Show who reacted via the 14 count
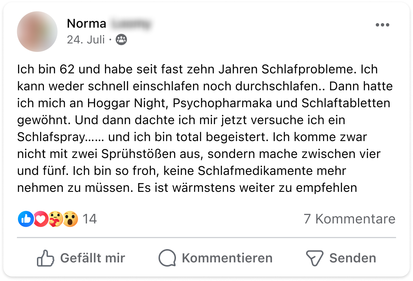Screen dimensions: 413x281 pyautogui.click(x=90, y=219)
